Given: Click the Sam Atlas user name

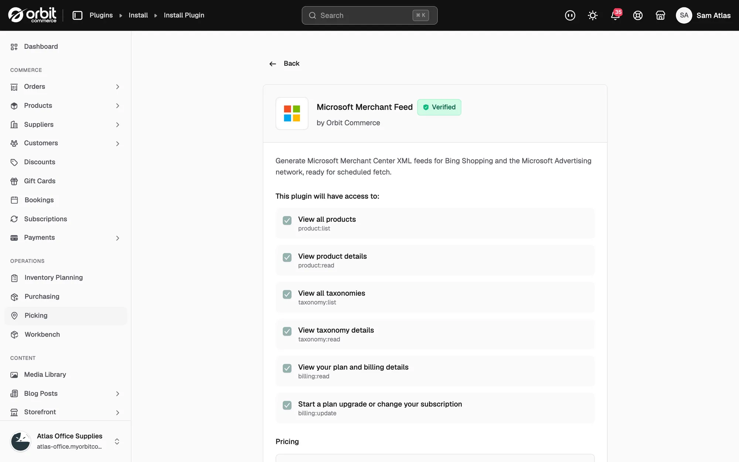Looking at the screenshot, I should [713, 15].
